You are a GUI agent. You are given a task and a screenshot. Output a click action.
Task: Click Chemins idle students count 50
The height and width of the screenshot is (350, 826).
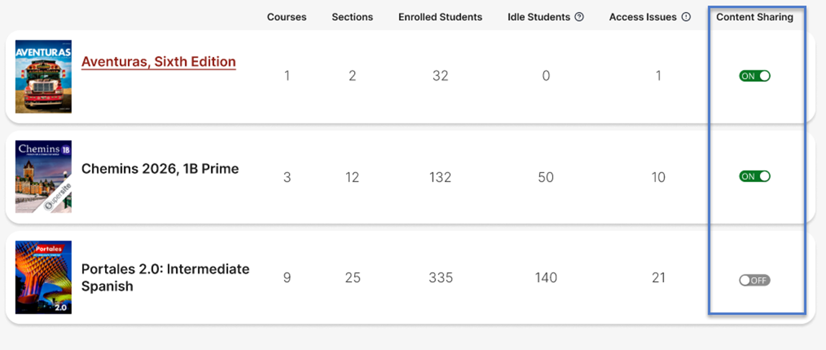(546, 177)
